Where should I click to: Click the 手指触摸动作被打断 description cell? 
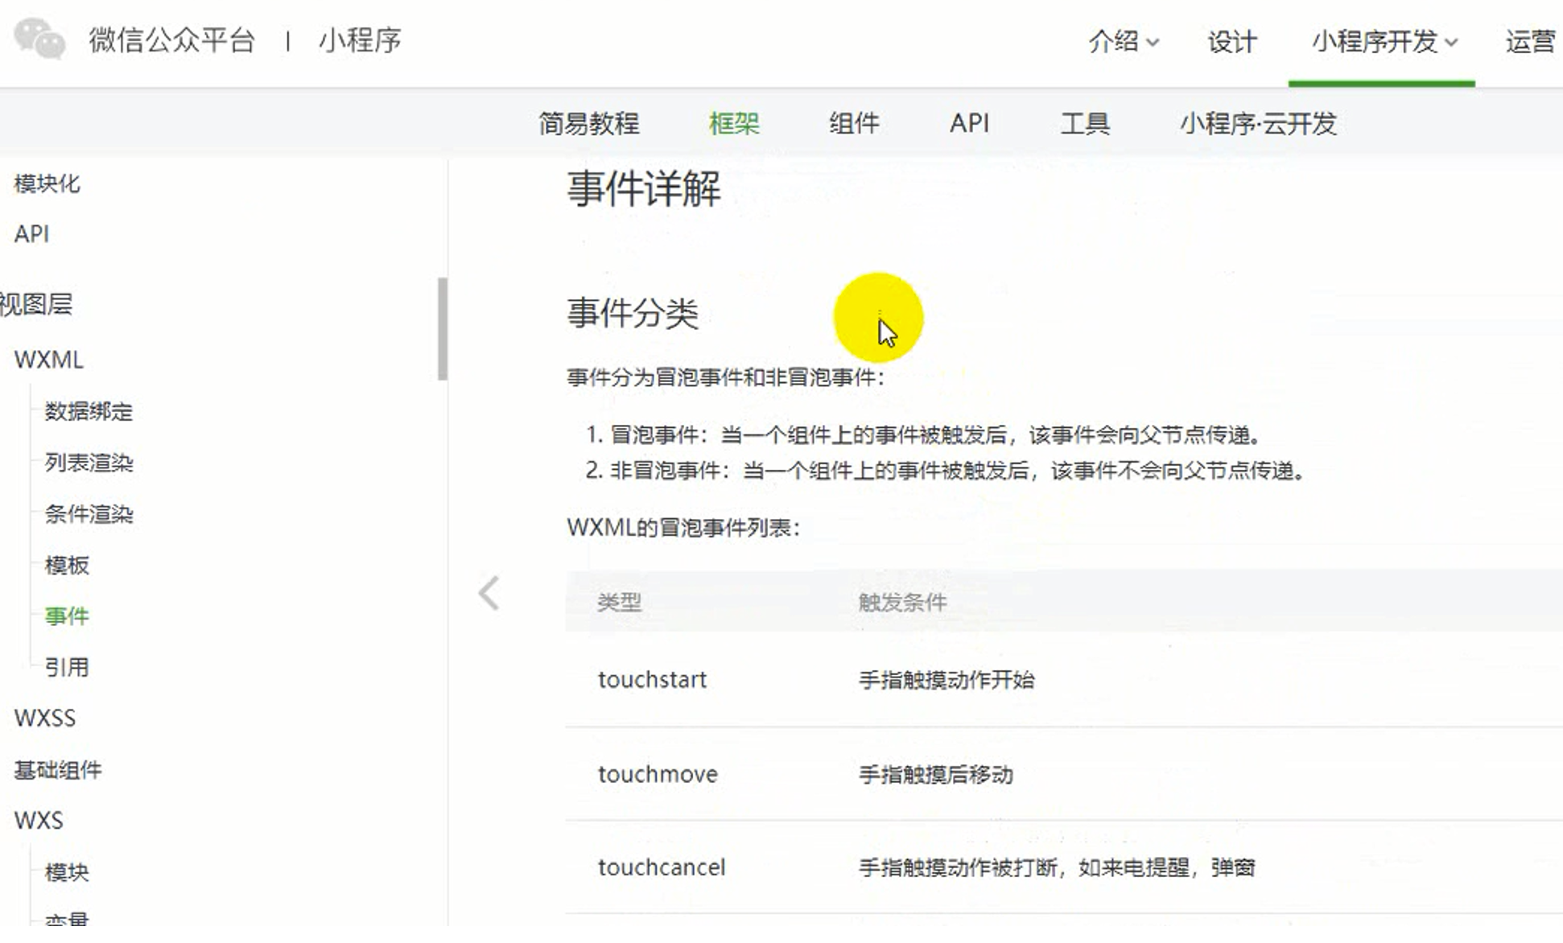click(1057, 867)
